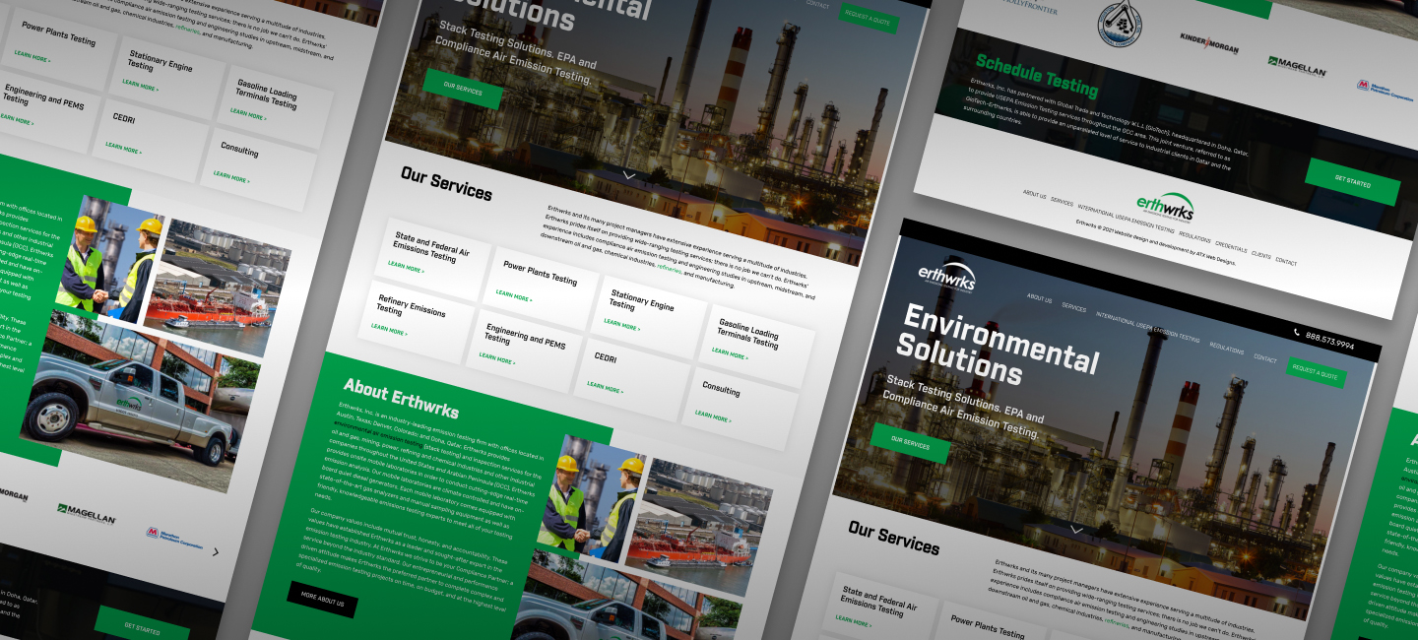Click Learn More under State and Federal Air Emissions, center page
The height and width of the screenshot is (640, 1418).
click(406, 267)
